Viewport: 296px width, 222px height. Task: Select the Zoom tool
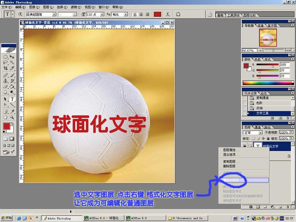coord(12,118)
